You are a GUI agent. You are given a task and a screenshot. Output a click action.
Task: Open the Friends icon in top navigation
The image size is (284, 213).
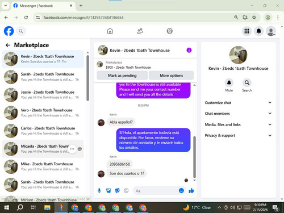coord(140,31)
